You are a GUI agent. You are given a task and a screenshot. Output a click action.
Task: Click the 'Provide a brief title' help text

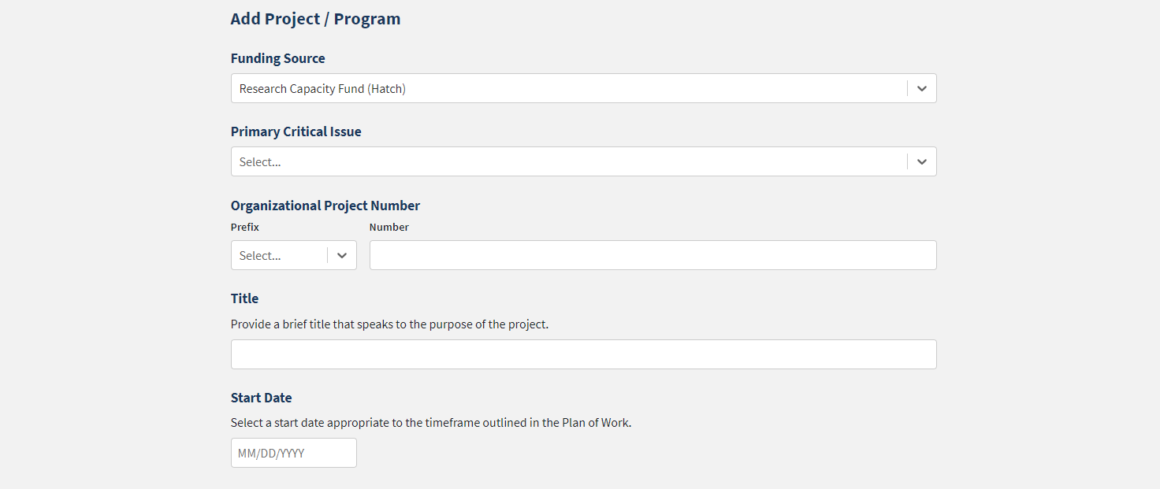(x=389, y=324)
